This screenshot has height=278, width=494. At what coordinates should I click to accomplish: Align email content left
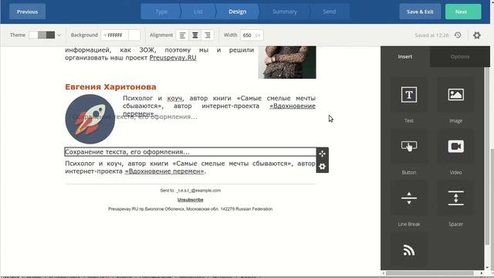182,36
